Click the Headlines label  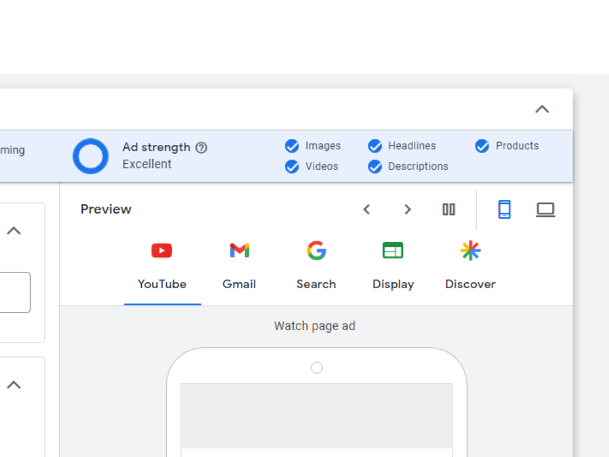tap(412, 146)
